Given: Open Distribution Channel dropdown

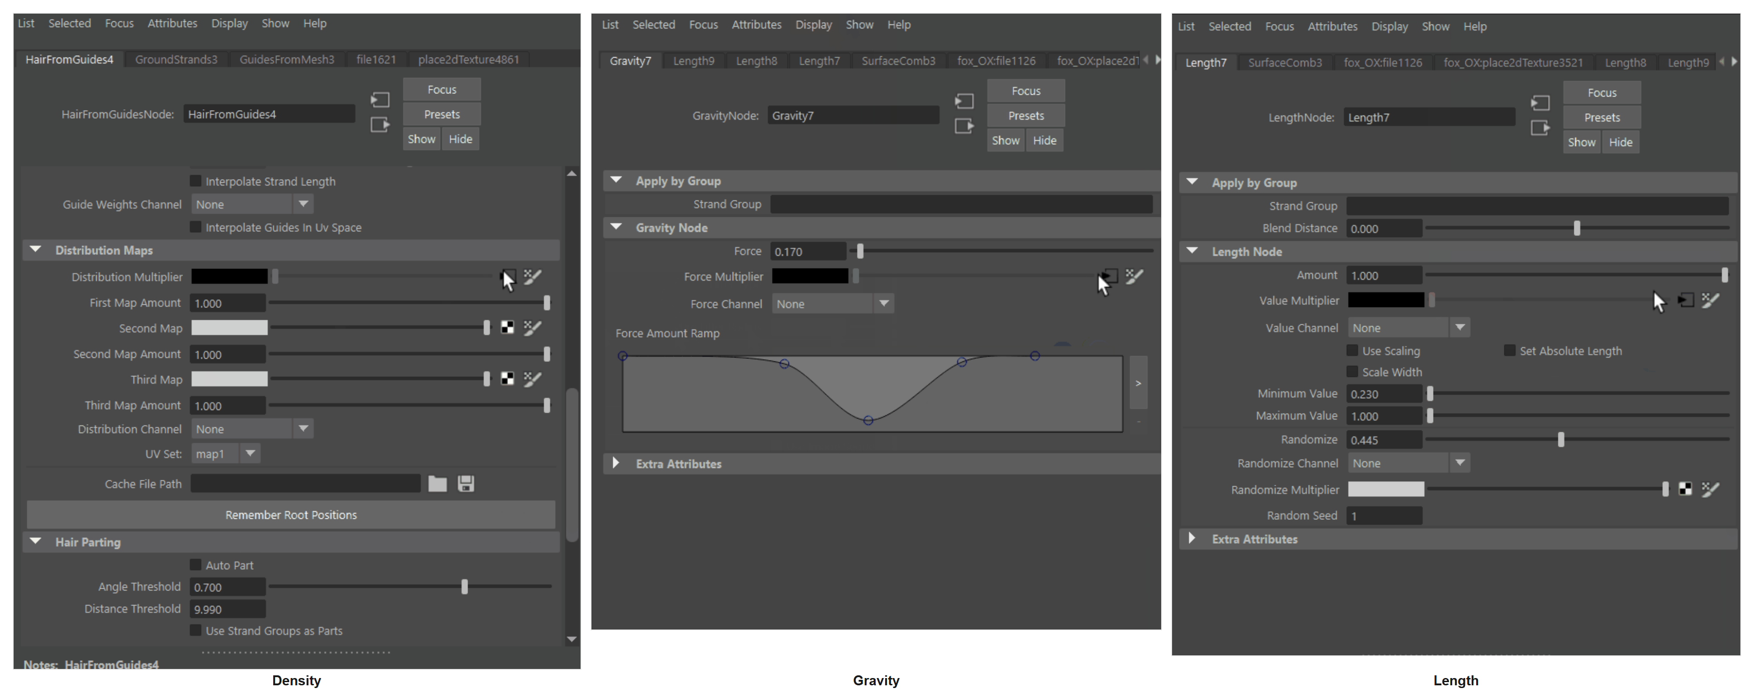Looking at the screenshot, I should coord(252,429).
